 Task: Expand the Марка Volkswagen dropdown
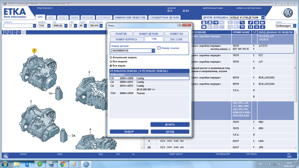tap(295, 26)
